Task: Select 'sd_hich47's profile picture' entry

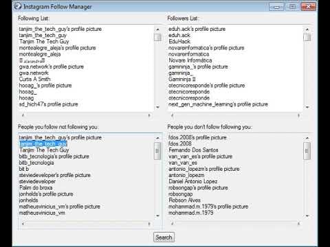Action: click(49, 104)
